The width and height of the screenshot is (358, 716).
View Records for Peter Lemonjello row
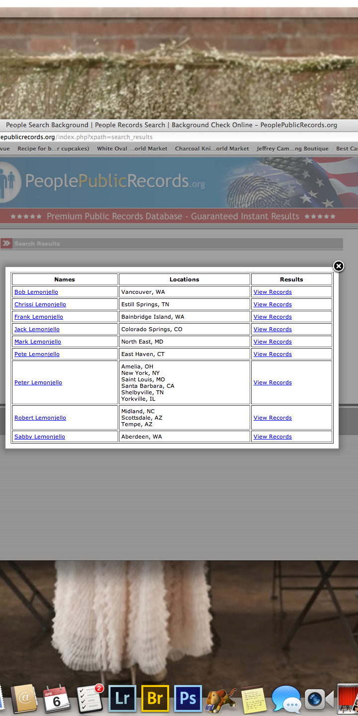(272, 382)
